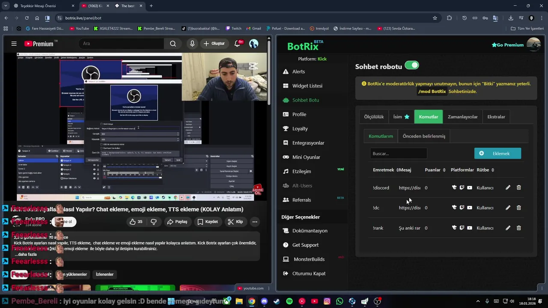Expand video description with ...daha fazla
This screenshot has width=548, height=308.
coord(26,254)
